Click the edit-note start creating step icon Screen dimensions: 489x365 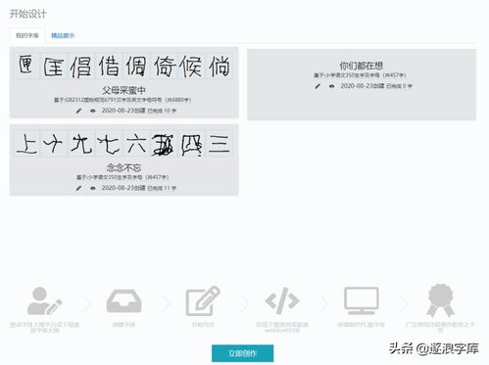203,300
